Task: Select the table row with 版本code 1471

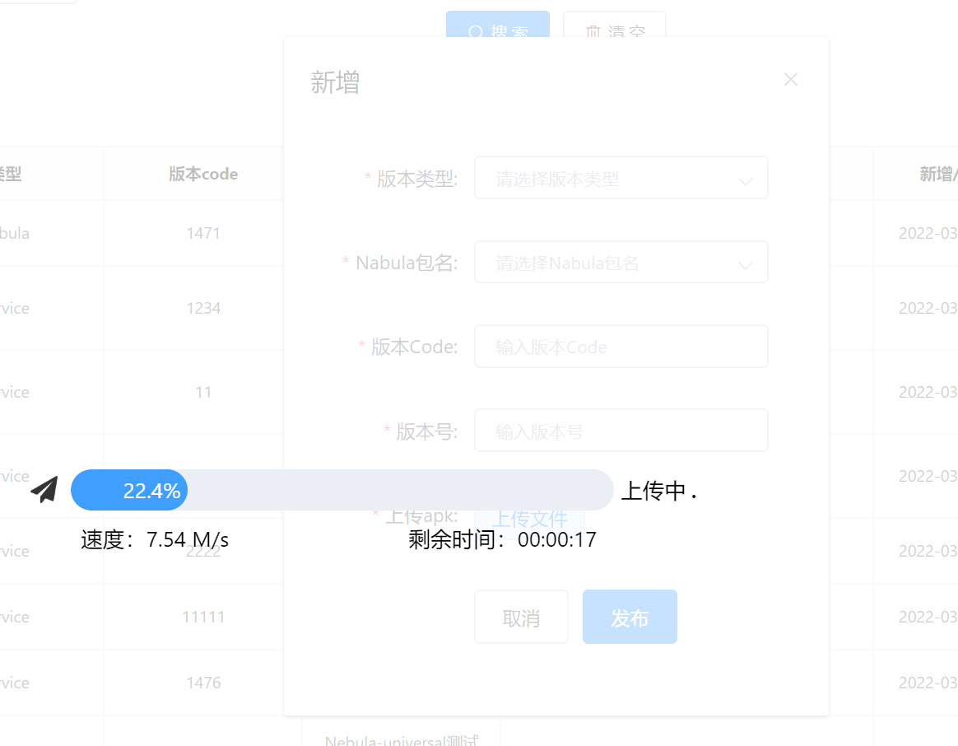Action: tap(203, 233)
